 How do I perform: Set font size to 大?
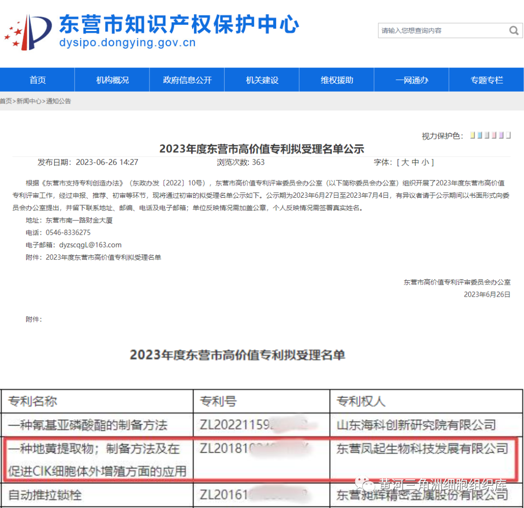click(x=405, y=162)
